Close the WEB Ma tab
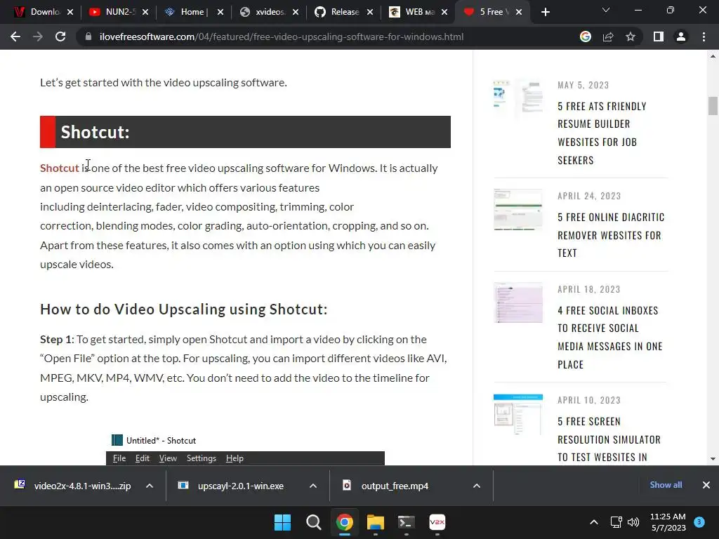Image resolution: width=719 pixels, height=539 pixels. tap(444, 12)
